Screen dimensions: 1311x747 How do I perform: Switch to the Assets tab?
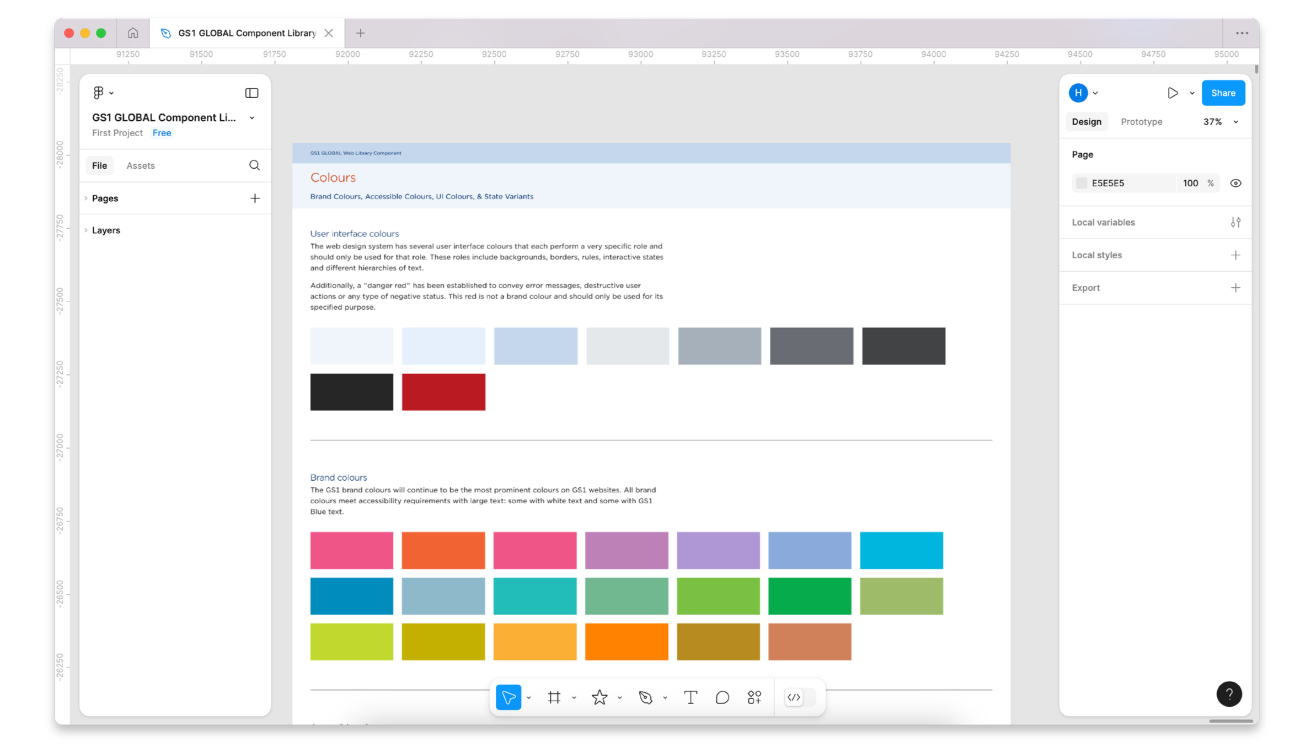click(140, 165)
